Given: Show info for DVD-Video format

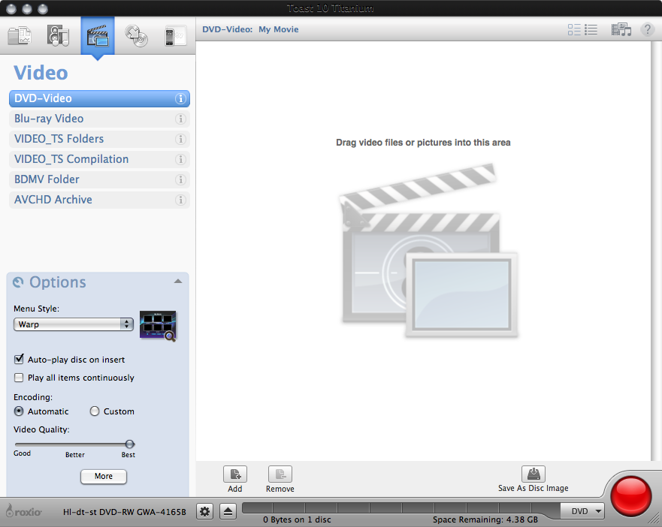Looking at the screenshot, I should [x=180, y=99].
